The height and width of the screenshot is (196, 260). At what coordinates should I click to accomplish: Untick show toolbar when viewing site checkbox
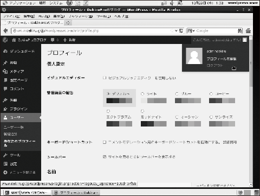click(x=105, y=157)
